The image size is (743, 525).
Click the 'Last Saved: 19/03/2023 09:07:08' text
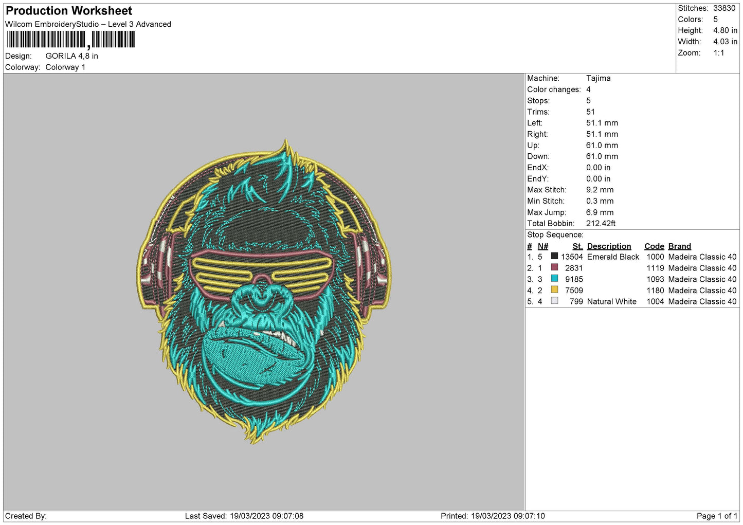(244, 516)
